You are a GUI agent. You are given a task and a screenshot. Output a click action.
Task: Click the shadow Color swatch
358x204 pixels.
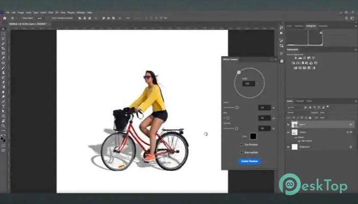(253, 136)
